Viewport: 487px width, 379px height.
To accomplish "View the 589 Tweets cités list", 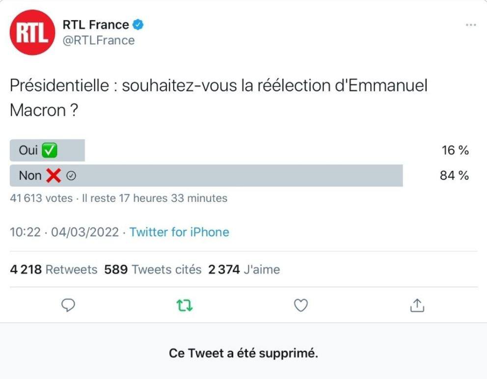I will point(153,270).
